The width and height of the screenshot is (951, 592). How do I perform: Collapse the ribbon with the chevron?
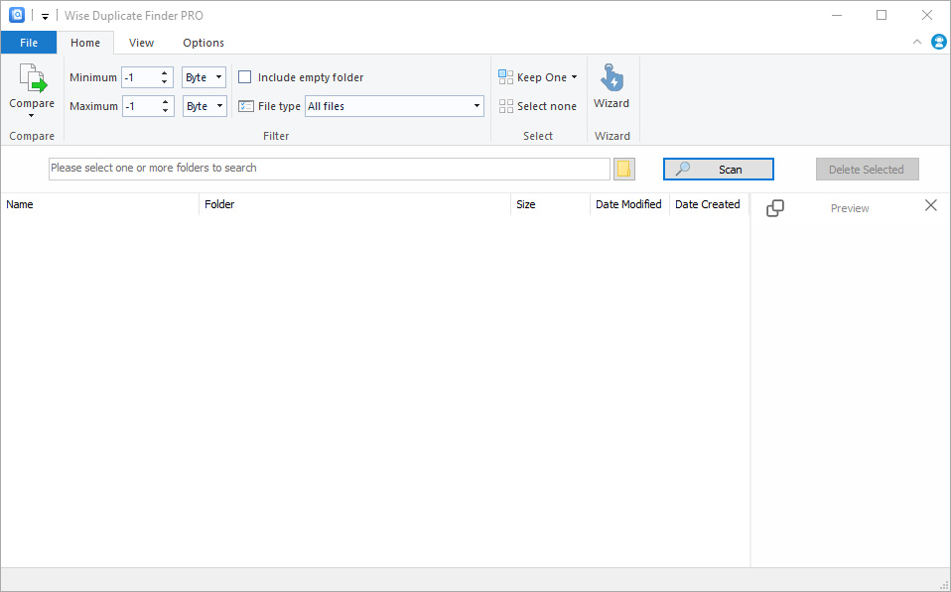click(917, 42)
